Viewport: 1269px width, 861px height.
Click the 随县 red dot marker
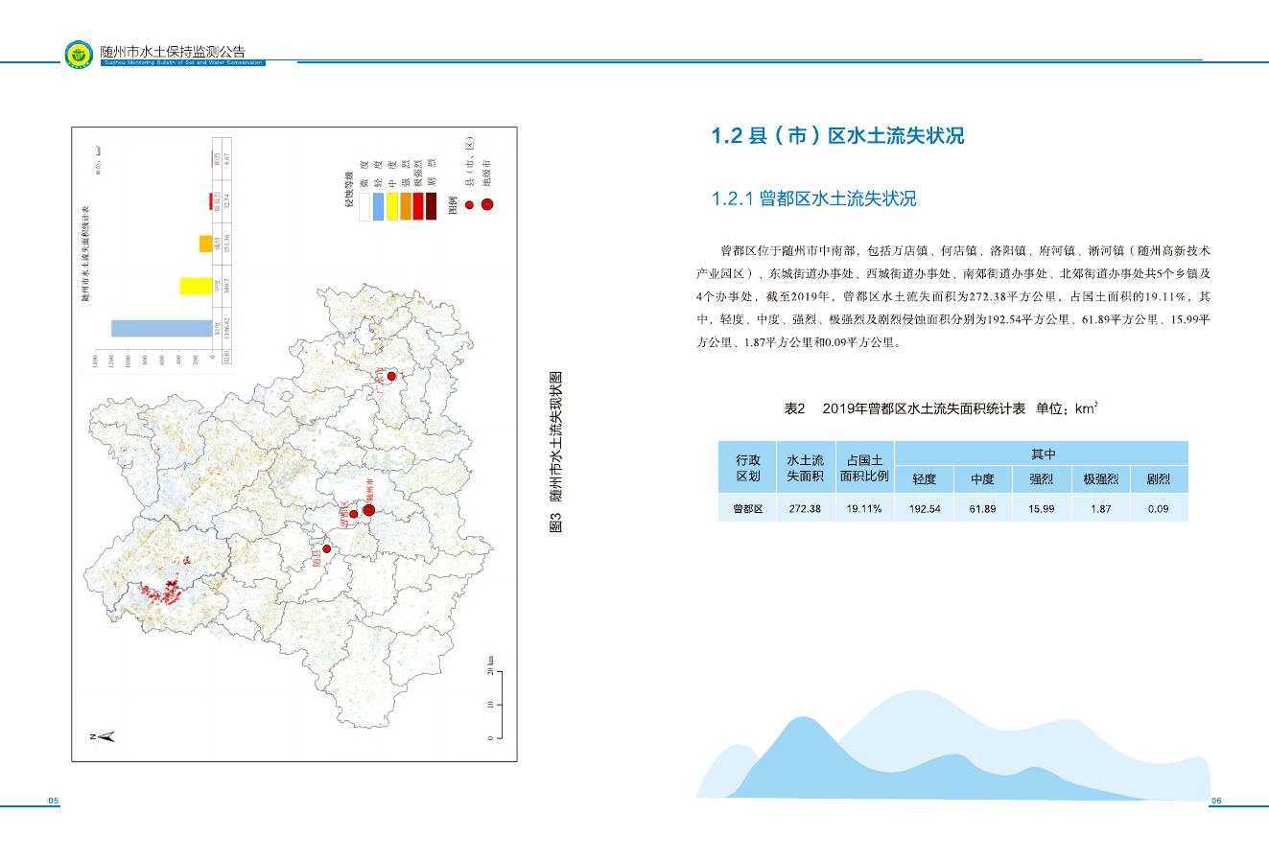[327, 549]
